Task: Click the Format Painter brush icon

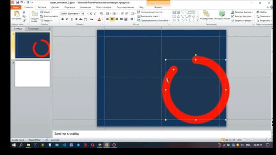Action: click(24, 21)
